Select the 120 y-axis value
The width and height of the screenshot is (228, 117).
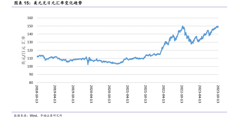click(x=30, y=50)
